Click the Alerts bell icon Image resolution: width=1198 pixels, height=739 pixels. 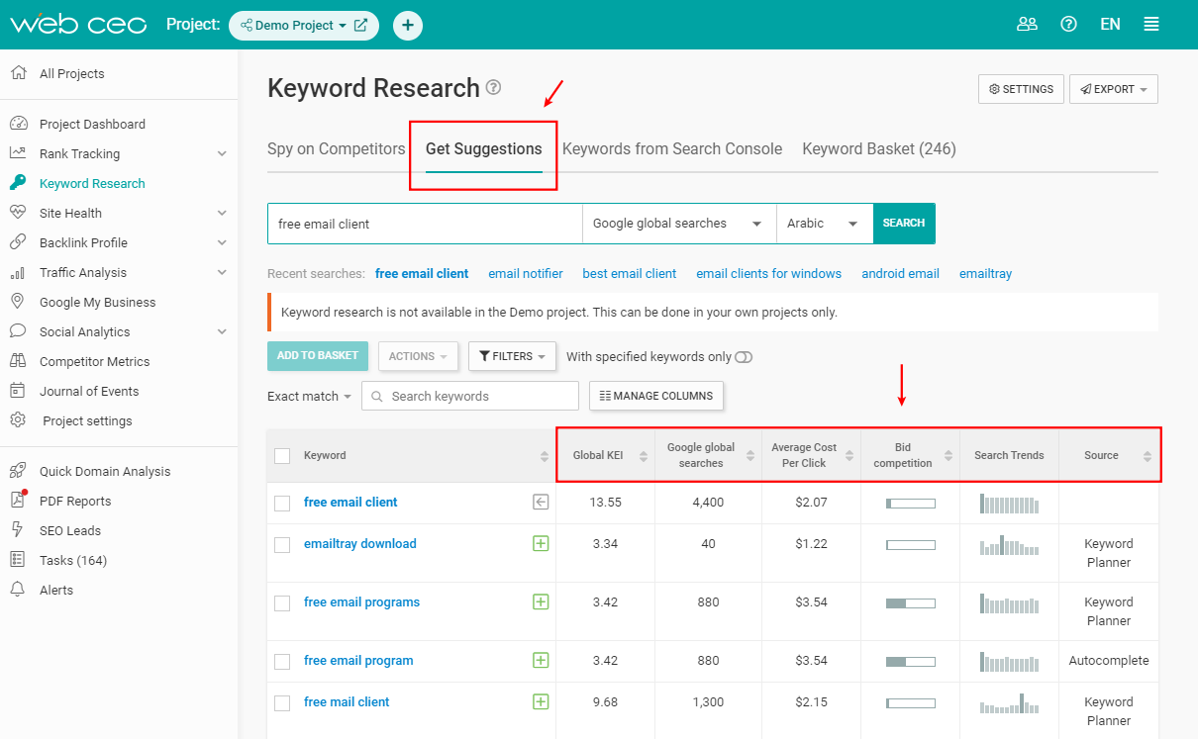point(18,590)
